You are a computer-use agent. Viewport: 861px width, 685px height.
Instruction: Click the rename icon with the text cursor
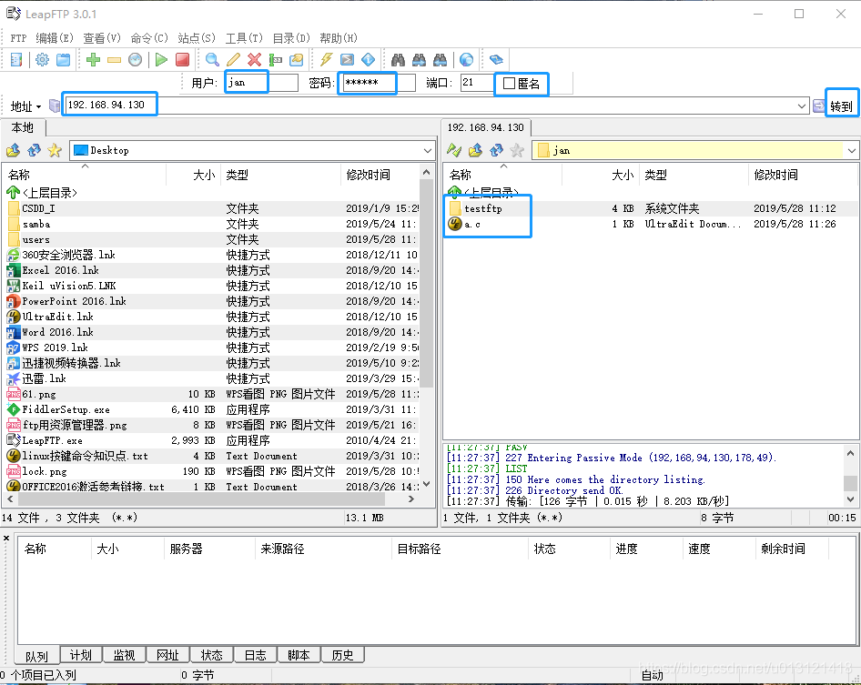pyautogui.click(x=275, y=59)
